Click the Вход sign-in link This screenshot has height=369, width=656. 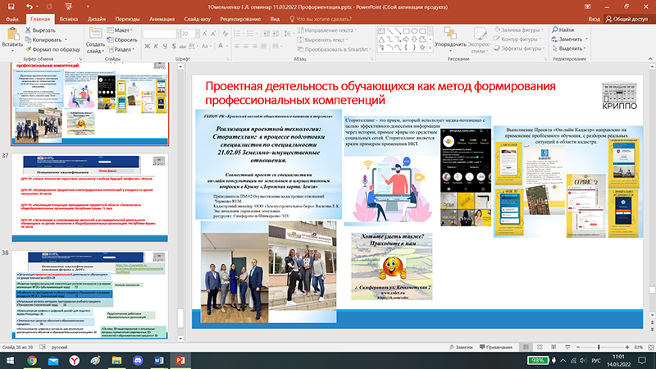pyautogui.click(x=594, y=19)
